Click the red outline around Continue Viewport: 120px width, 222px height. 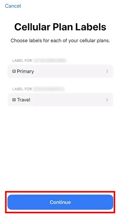click(60, 191)
